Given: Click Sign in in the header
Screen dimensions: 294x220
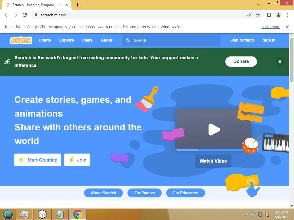Looking at the screenshot, I should click(x=269, y=40).
